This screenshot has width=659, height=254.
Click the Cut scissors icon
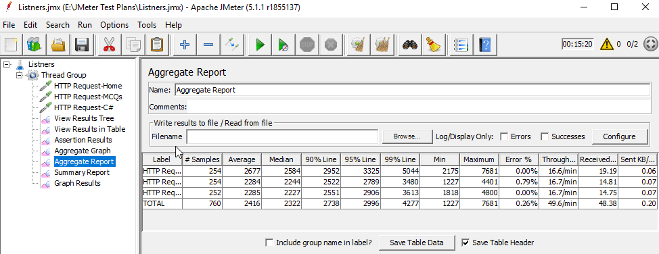click(110, 44)
